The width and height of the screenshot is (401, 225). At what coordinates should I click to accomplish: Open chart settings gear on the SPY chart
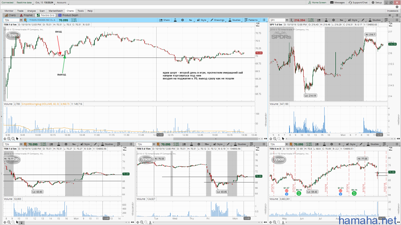pos(333,20)
